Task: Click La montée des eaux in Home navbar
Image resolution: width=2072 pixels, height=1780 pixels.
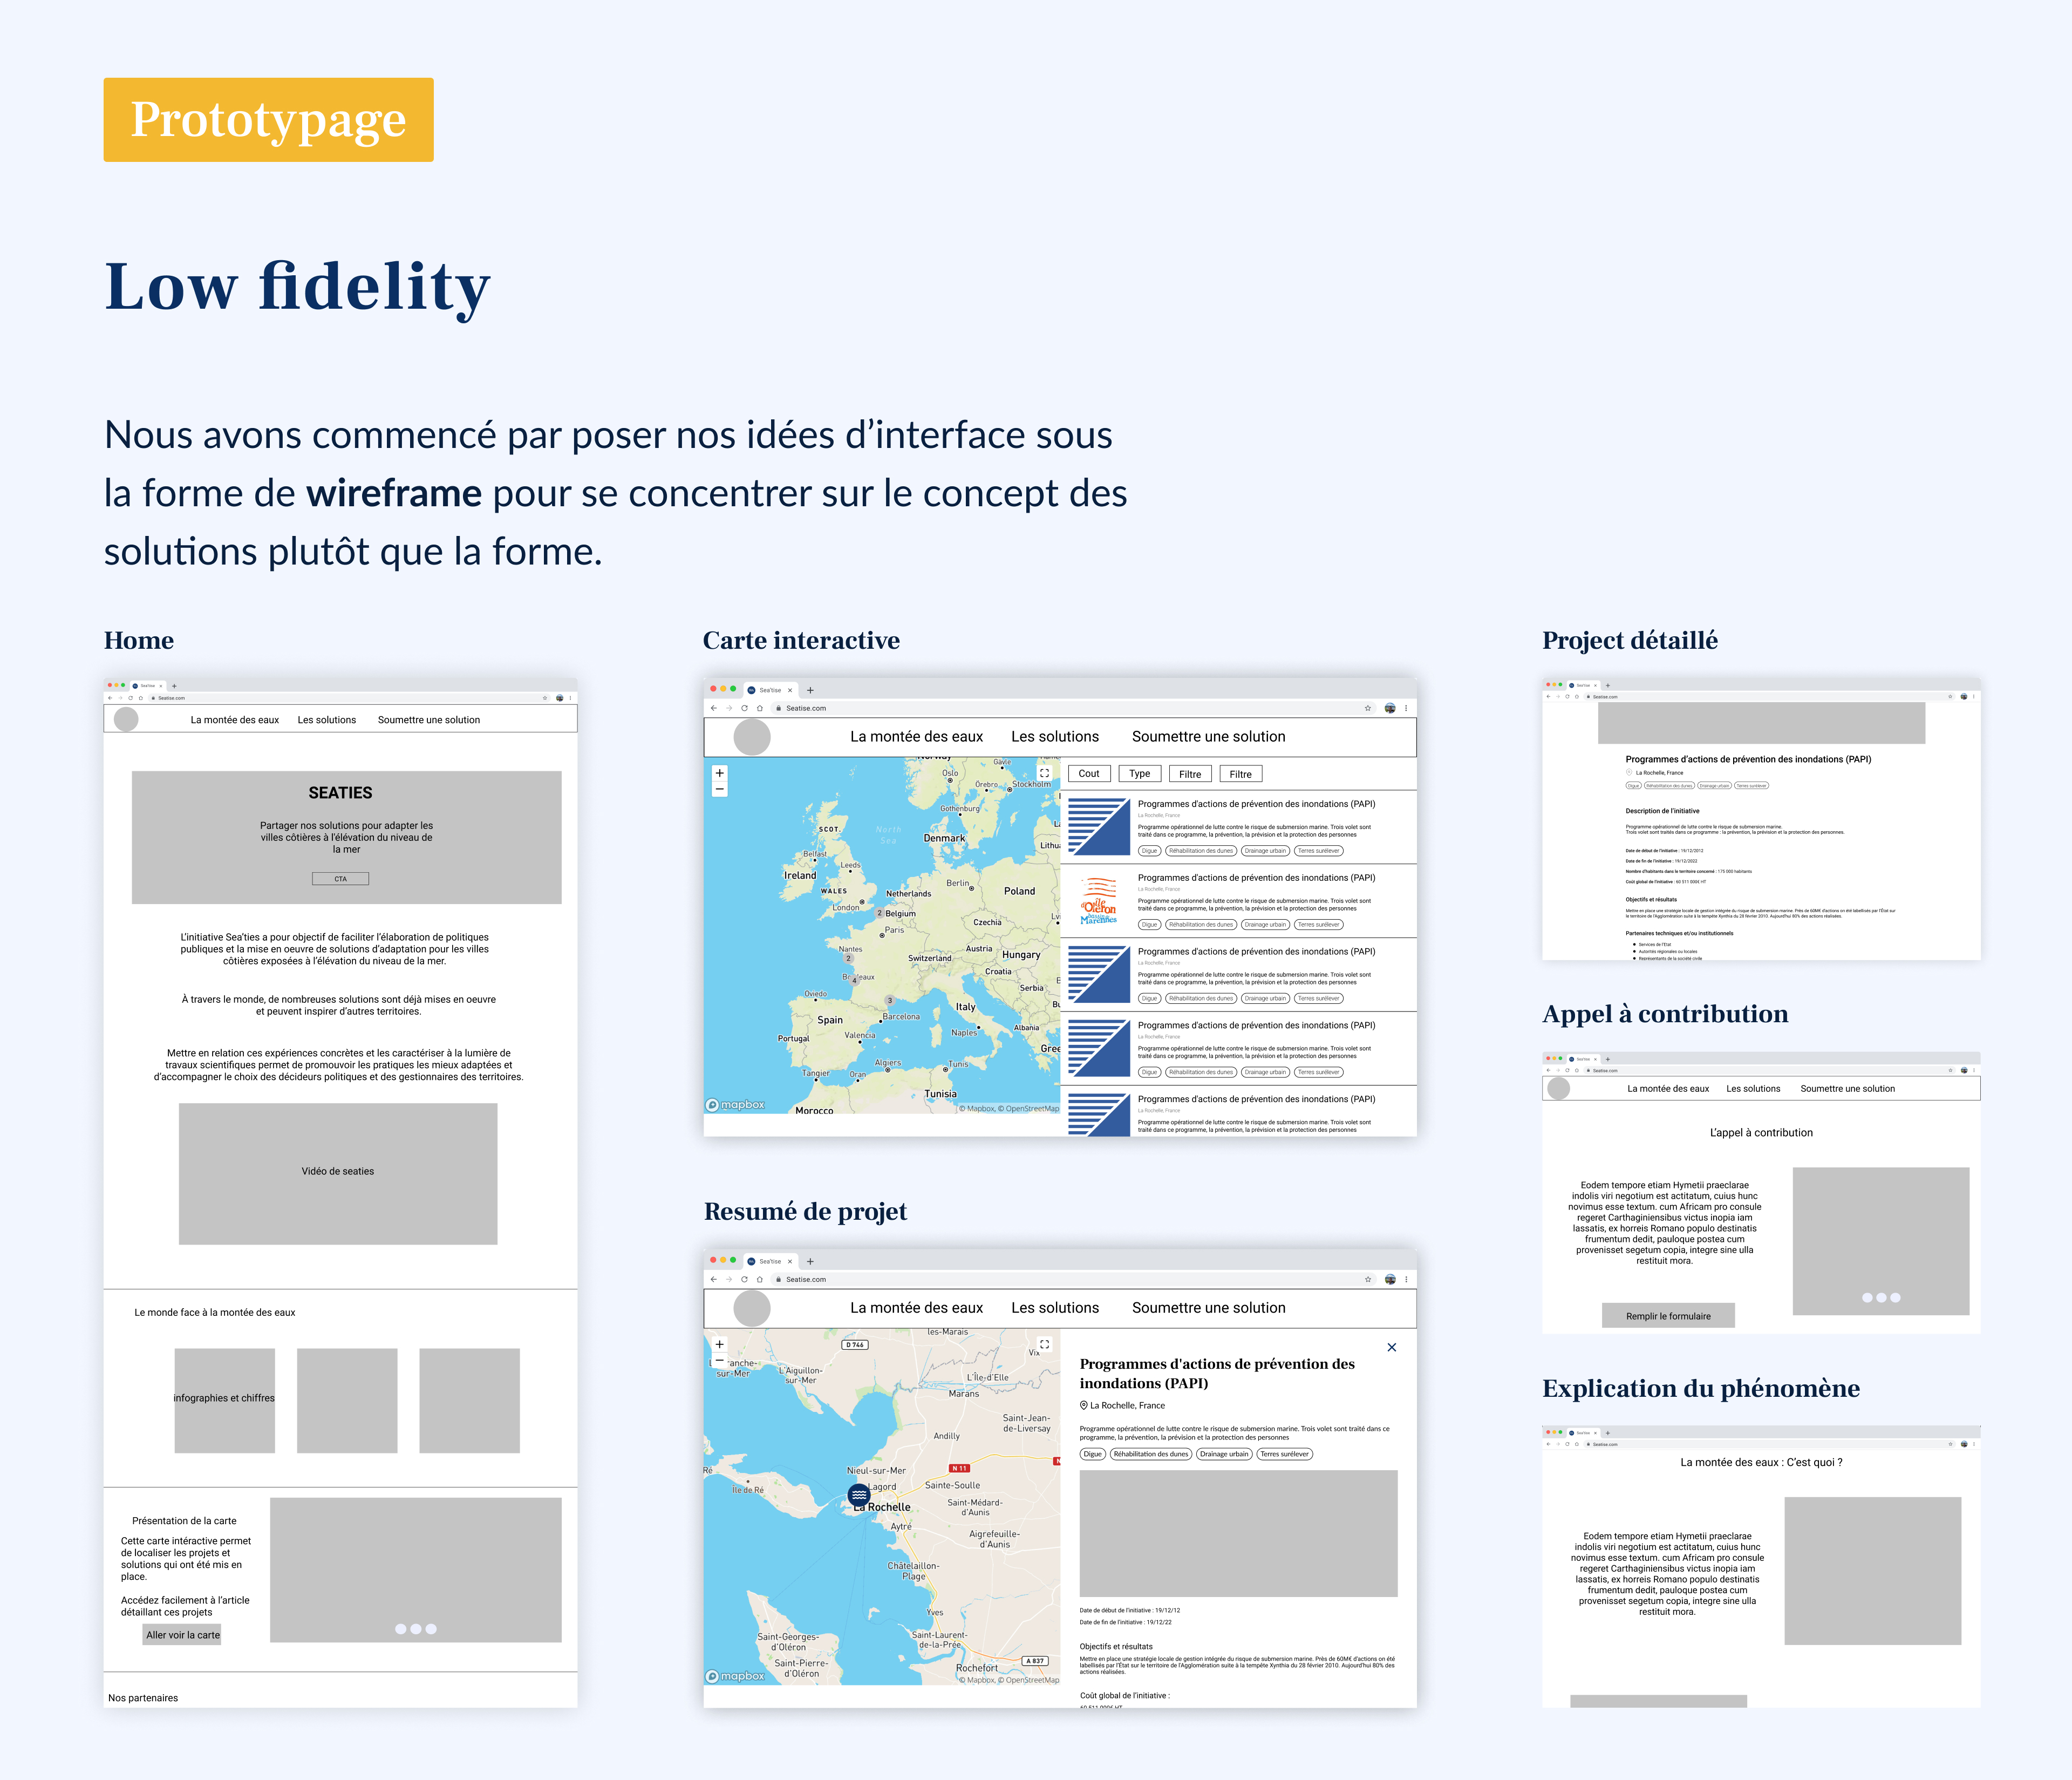Action: [x=234, y=720]
